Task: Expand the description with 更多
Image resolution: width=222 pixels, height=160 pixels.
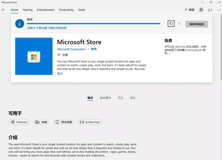Action: [x=60, y=73]
